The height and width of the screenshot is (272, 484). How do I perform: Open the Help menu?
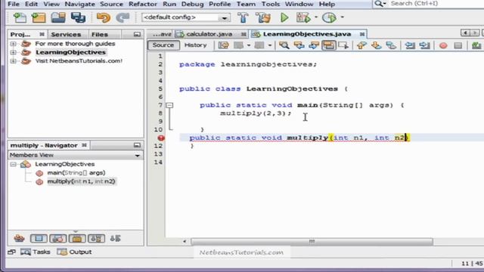(x=327, y=4)
